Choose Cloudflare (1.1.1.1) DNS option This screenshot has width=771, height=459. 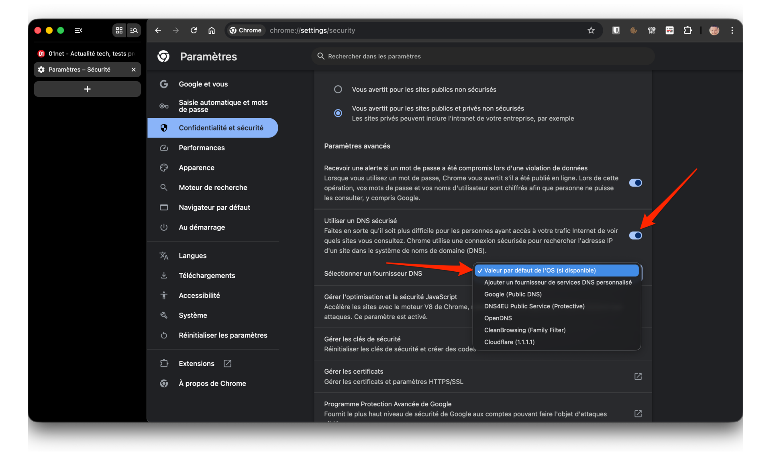click(509, 342)
